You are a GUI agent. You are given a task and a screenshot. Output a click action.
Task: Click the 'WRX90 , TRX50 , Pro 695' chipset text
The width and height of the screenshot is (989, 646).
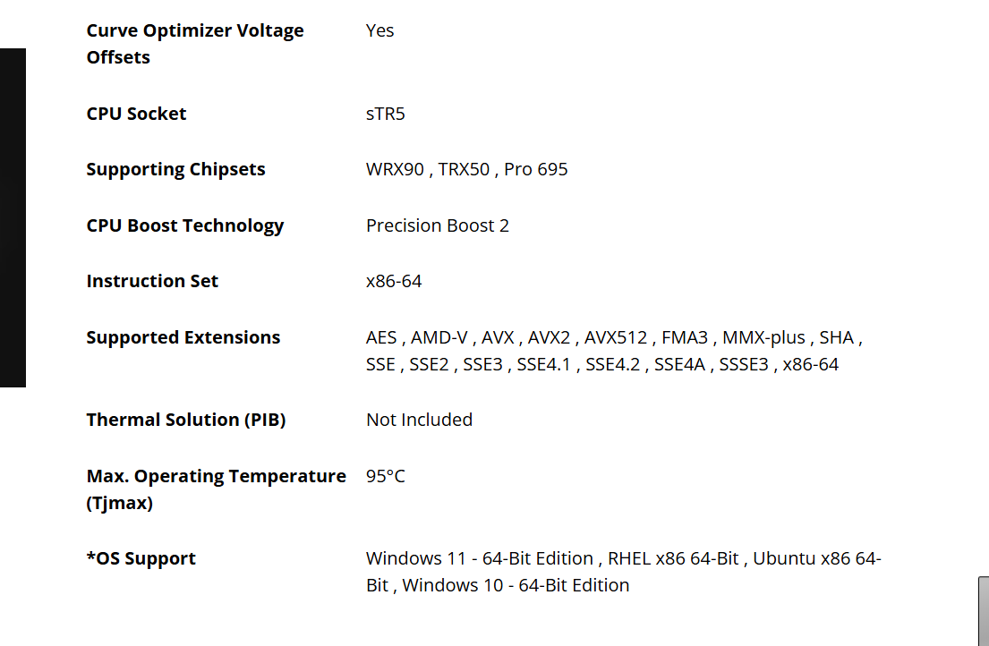pos(466,169)
